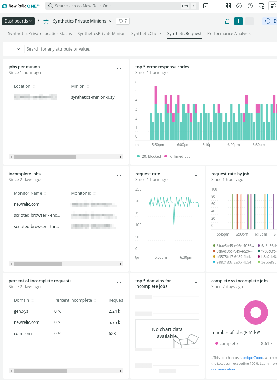
Task: Click the uniqueCount link below the pie chart
Action: [253, 358]
